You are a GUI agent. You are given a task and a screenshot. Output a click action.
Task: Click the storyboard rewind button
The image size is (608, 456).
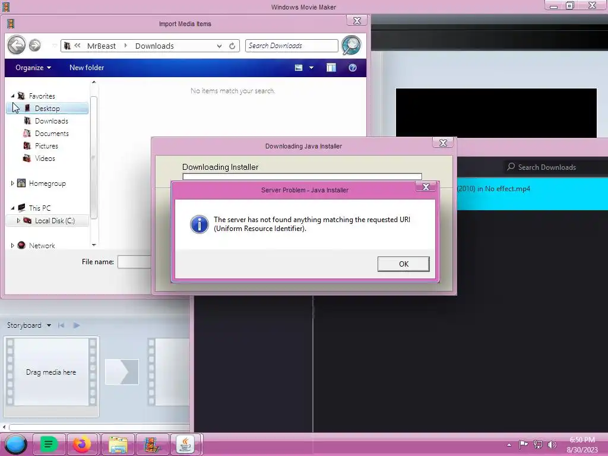61,325
